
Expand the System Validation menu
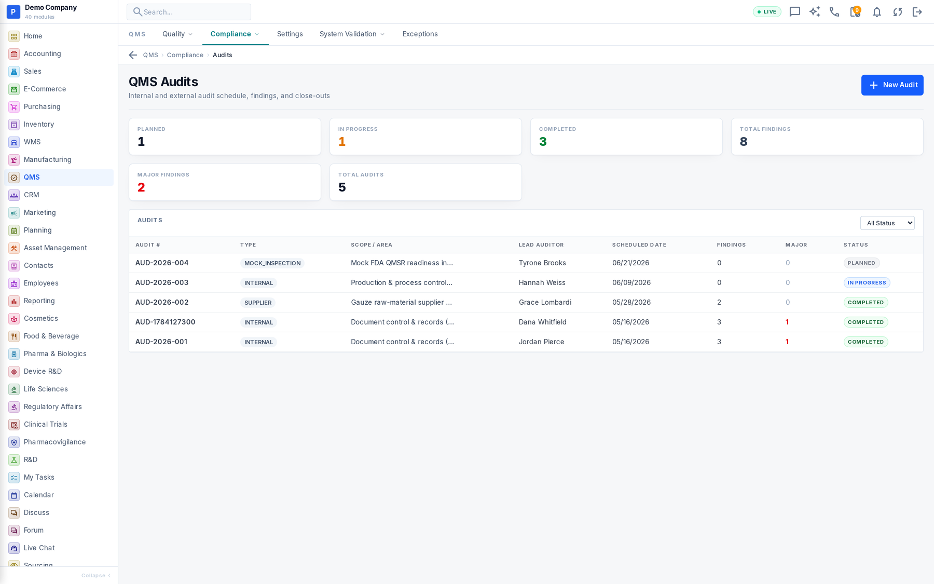pyautogui.click(x=352, y=34)
